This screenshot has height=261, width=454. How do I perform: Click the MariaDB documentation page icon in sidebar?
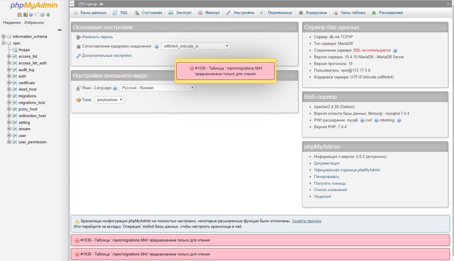coord(37,15)
